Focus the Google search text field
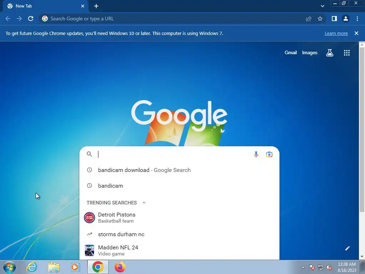The height and width of the screenshot is (274, 365). [x=174, y=154]
